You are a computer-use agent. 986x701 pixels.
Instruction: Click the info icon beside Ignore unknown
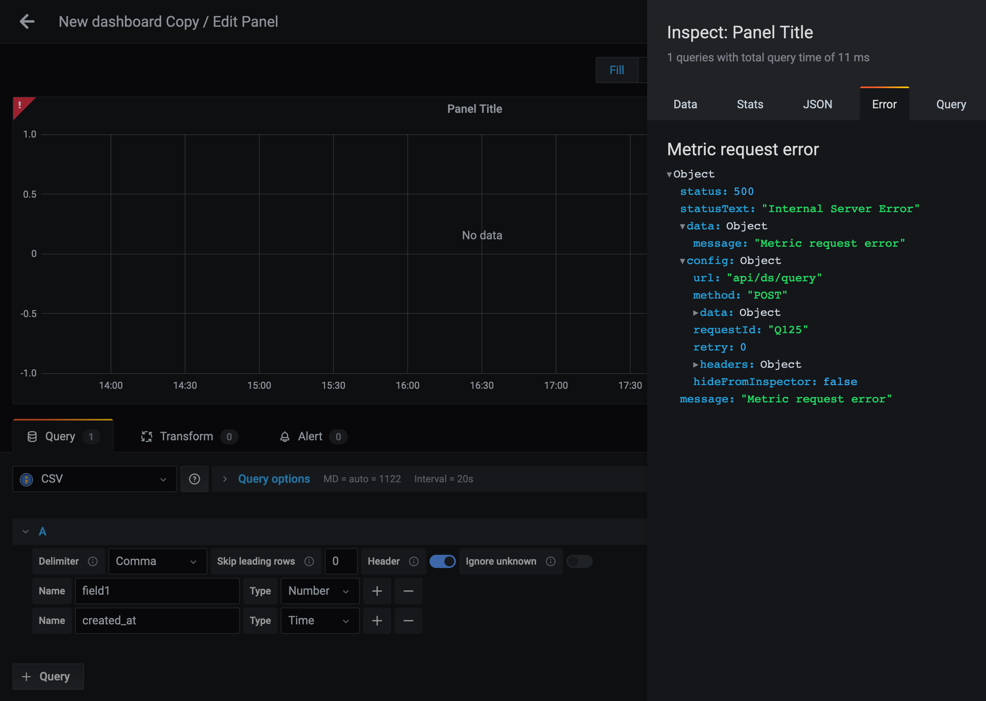[x=551, y=561]
